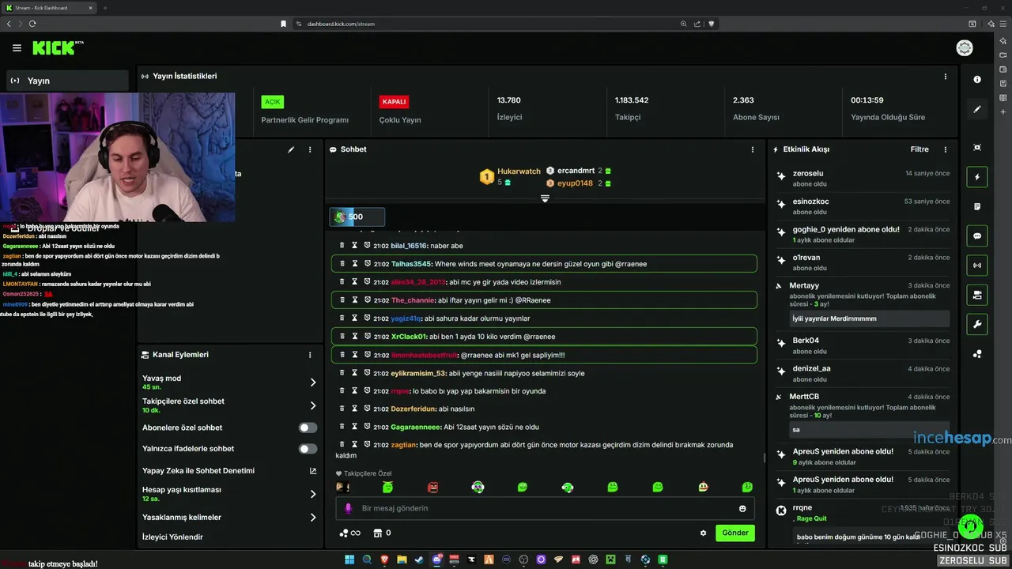Viewport: 1012px width, 569px height.
Task: Click the purple microphone icon in message box
Action: point(348,508)
